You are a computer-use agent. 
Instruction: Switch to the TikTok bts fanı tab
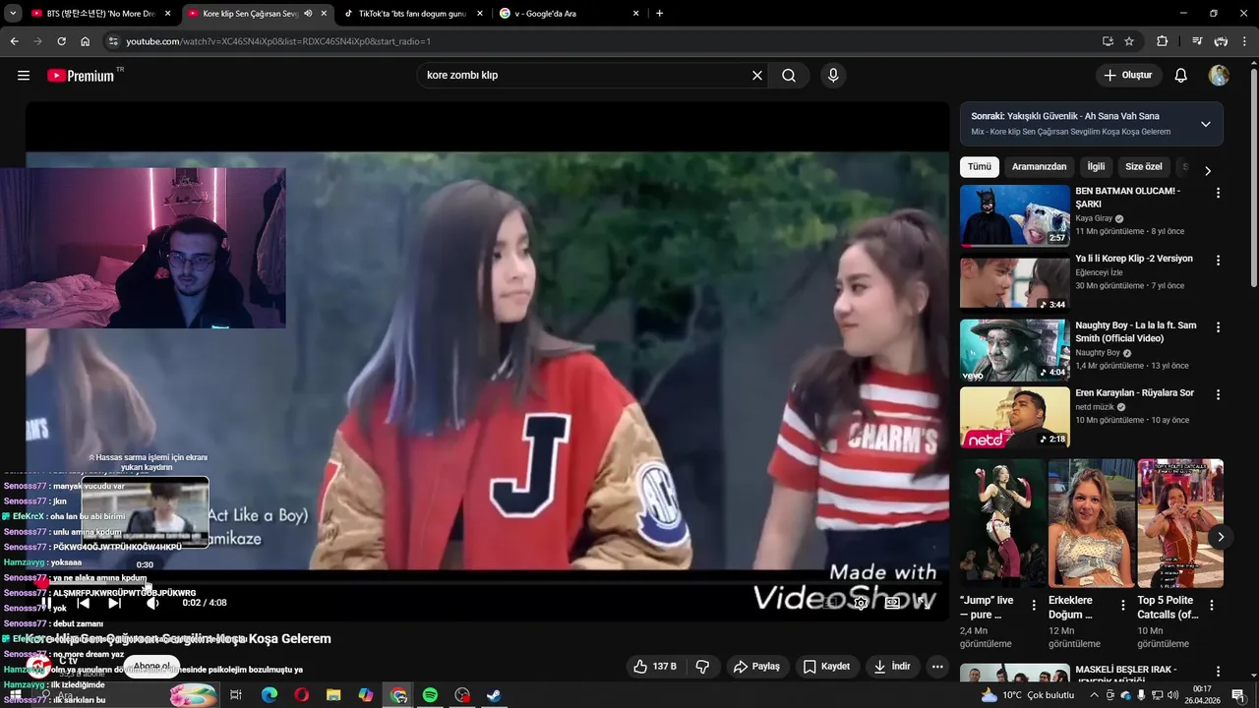[411, 14]
